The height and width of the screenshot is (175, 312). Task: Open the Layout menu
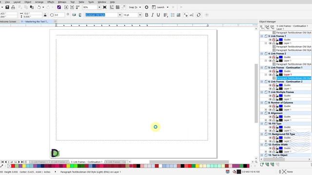point(17,2)
